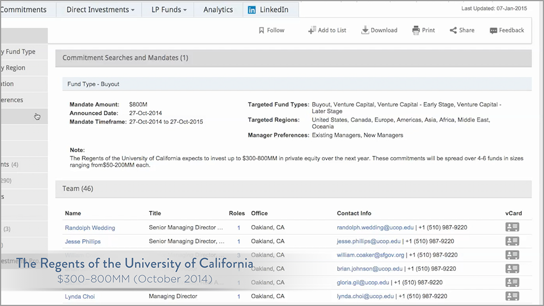Open vCard for Jesse Phillips
This screenshot has width=544, height=306.
point(512,241)
